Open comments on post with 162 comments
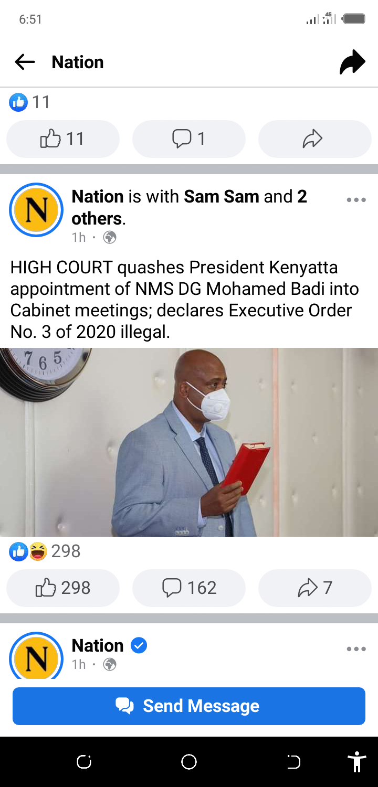The image size is (378, 787). [x=189, y=588]
